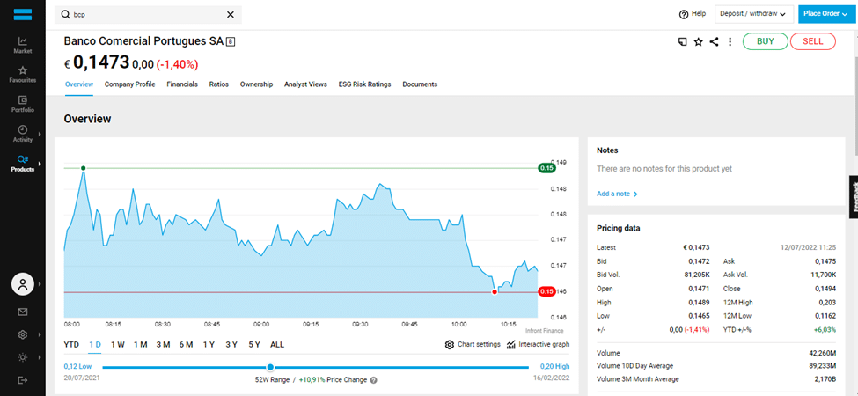The image size is (858, 396).
Task: Click the green high marker on chart
Action: coord(84,168)
